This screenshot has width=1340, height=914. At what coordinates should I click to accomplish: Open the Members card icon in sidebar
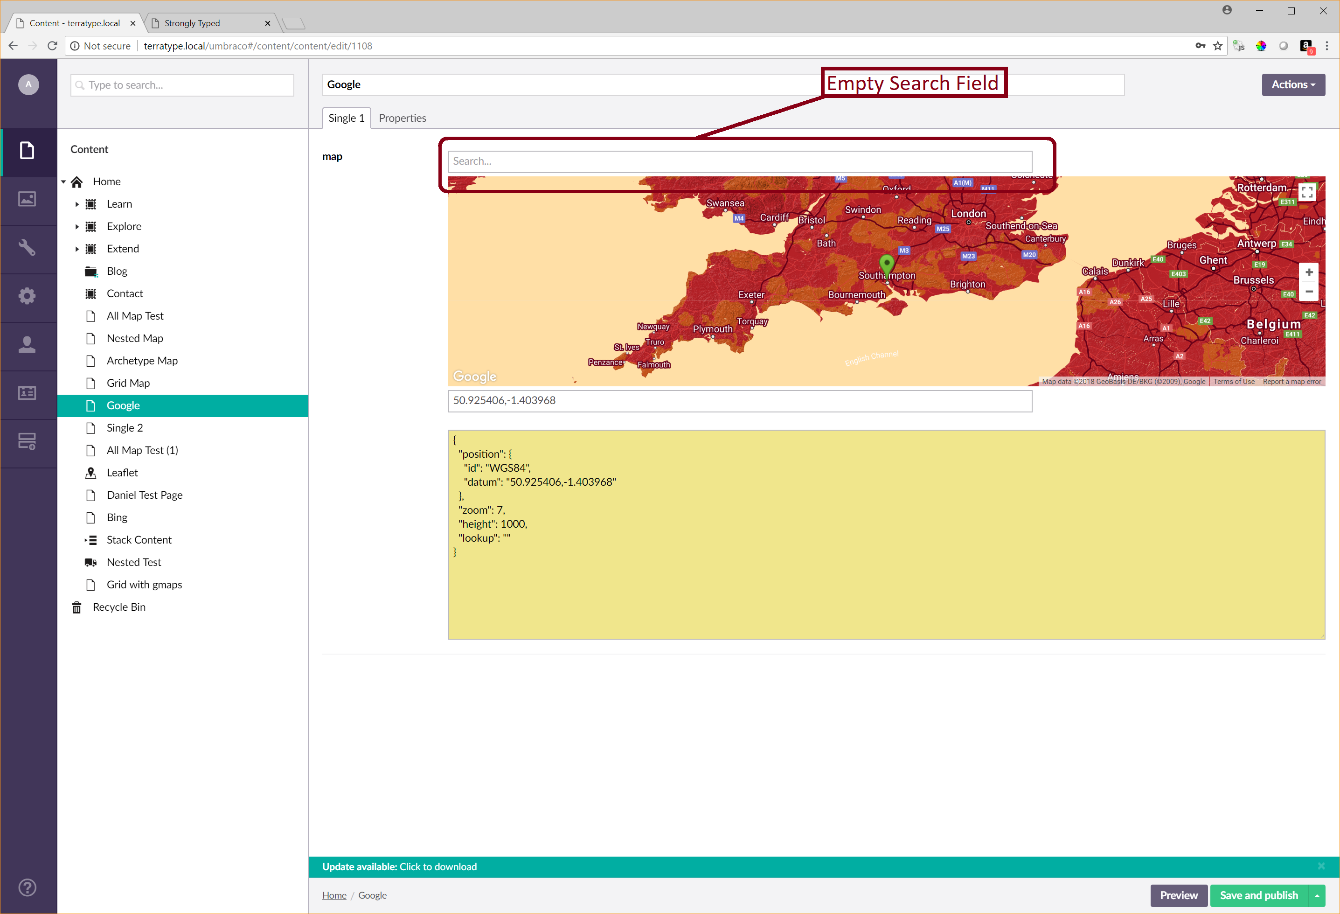27,393
